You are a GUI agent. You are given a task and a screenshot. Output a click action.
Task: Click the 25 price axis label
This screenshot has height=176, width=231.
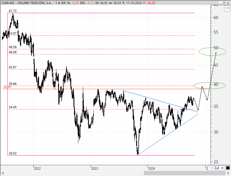click(216, 162)
